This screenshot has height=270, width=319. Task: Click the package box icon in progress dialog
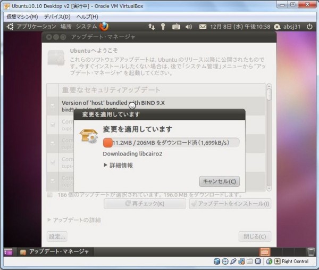click(89, 135)
